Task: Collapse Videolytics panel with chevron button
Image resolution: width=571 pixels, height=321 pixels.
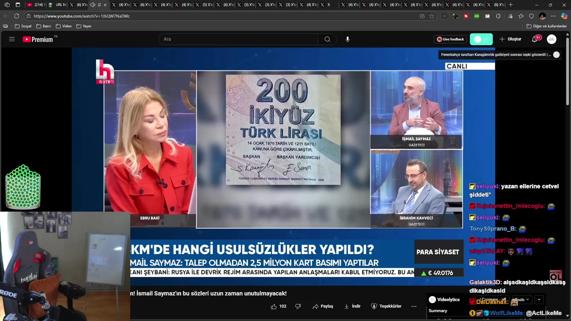Action: tap(539, 300)
